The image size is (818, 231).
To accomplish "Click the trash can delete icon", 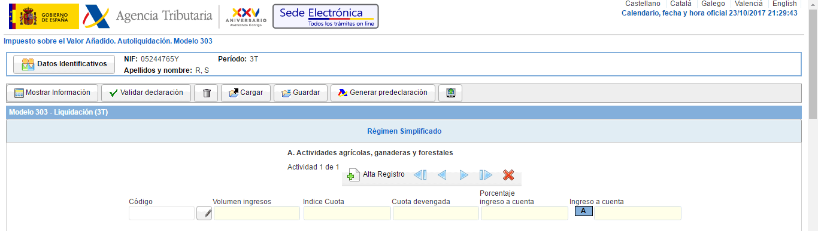I will (x=207, y=93).
